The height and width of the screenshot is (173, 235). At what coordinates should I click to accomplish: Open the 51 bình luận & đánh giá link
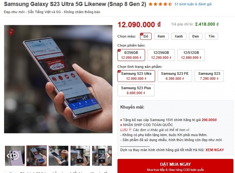pos(193,4)
